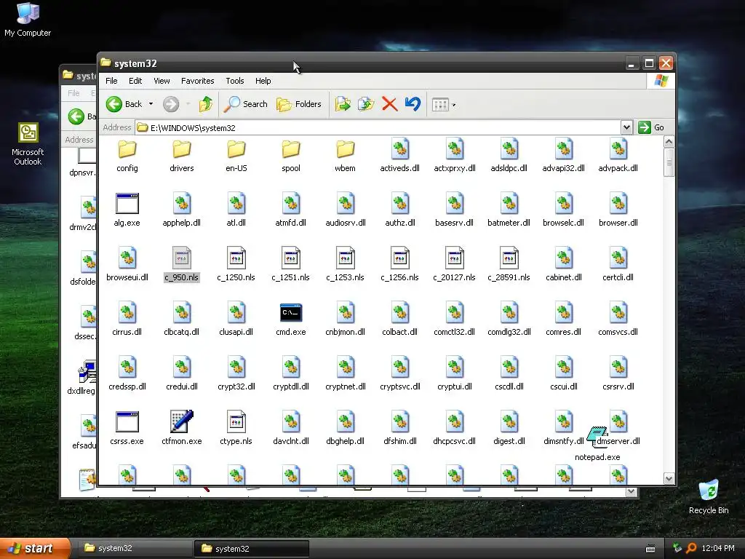Click the red Delete toolbar icon
745x559 pixels.
pos(390,104)
